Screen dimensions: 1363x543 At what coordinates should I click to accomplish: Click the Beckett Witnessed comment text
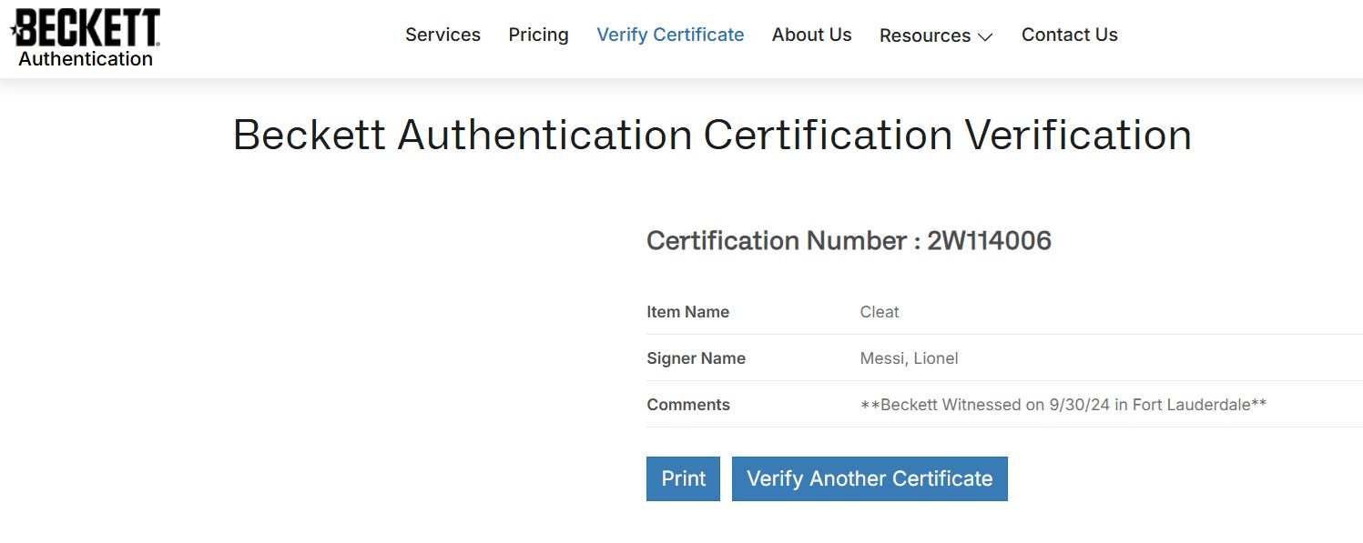point(1063,405)
